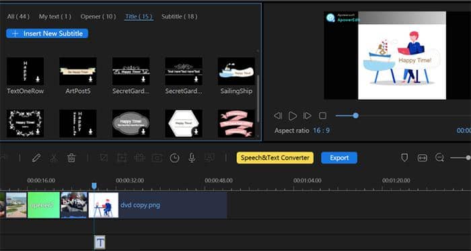
Task: Click the Happy Time! preview image
Action: (x=402, y=56)
